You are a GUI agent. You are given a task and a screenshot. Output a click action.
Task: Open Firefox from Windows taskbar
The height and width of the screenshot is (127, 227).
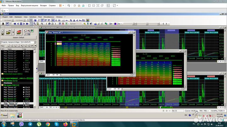pyautogui.click(x=65, y=124)
